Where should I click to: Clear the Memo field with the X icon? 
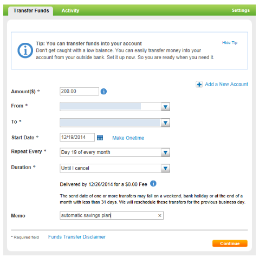(160, 215)
